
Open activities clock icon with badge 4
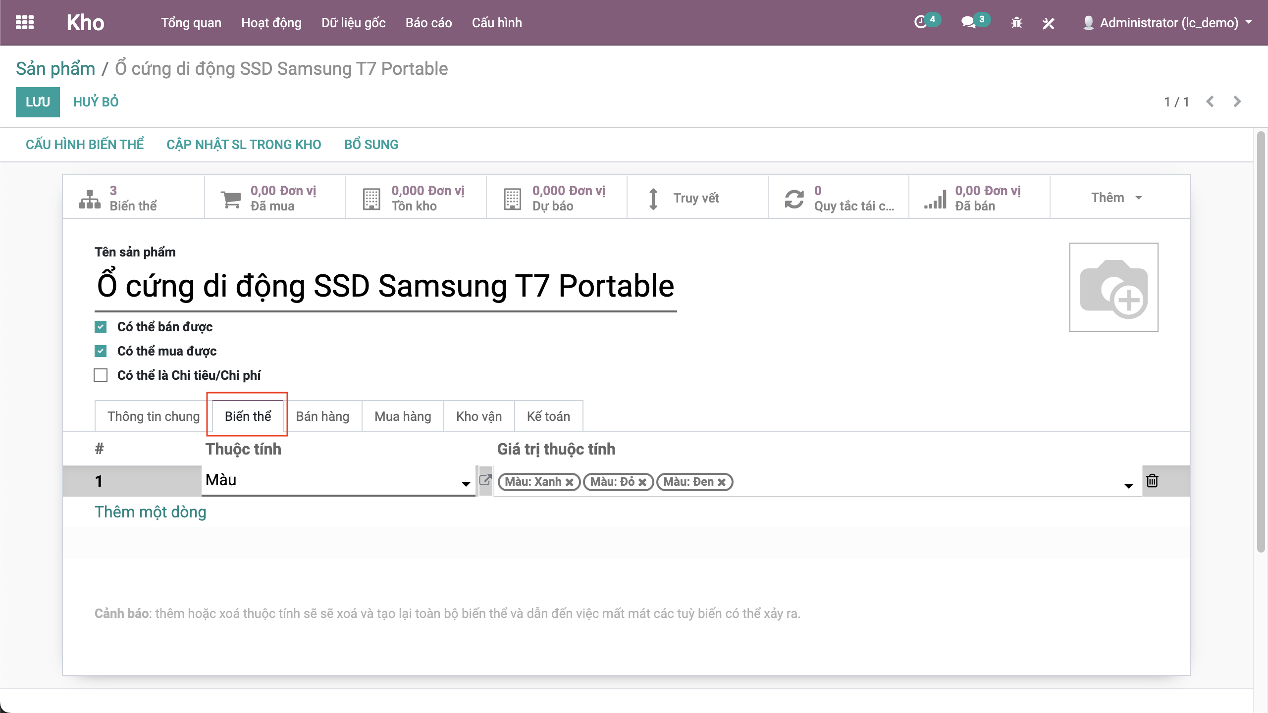coord(921,23)
